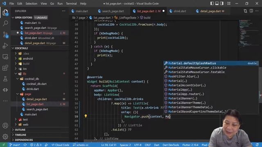The width and height of the screenshot is (262, 147).
Task: Open the Terminal menu
Action: (71, 4)
